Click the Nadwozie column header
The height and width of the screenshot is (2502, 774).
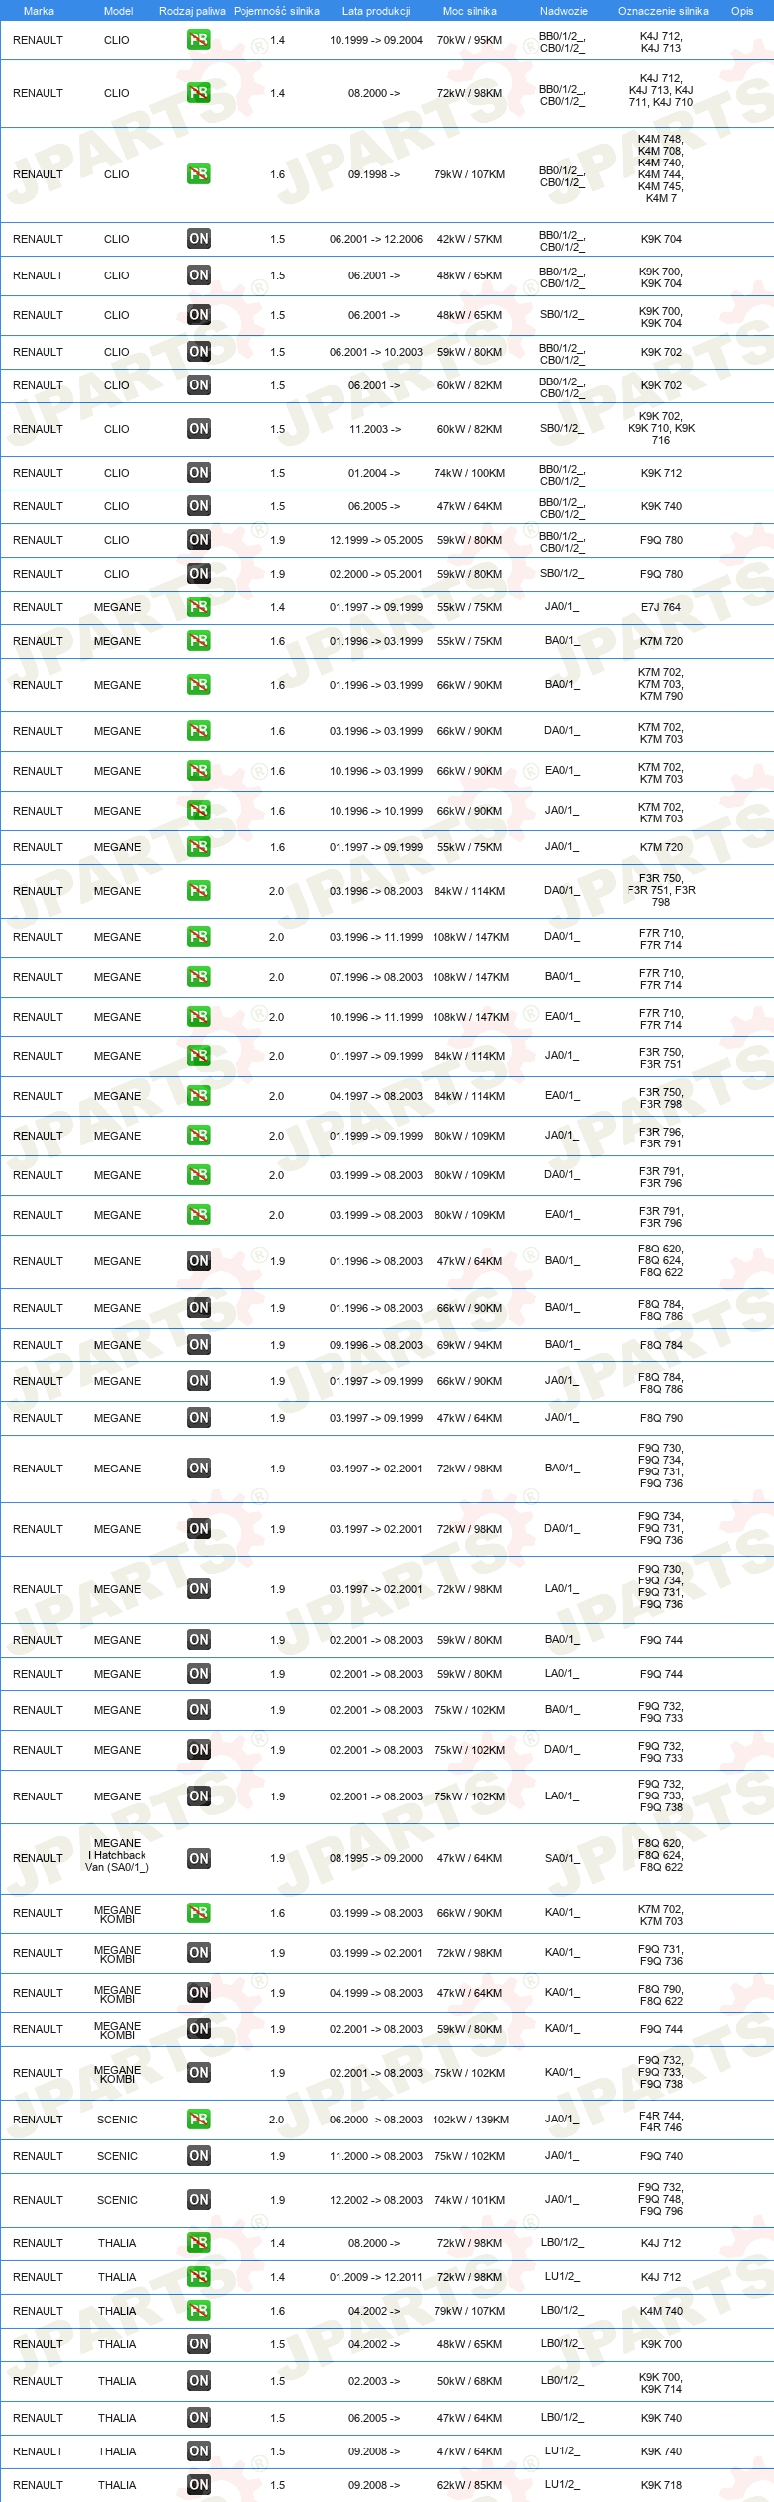tap(563, 11)
